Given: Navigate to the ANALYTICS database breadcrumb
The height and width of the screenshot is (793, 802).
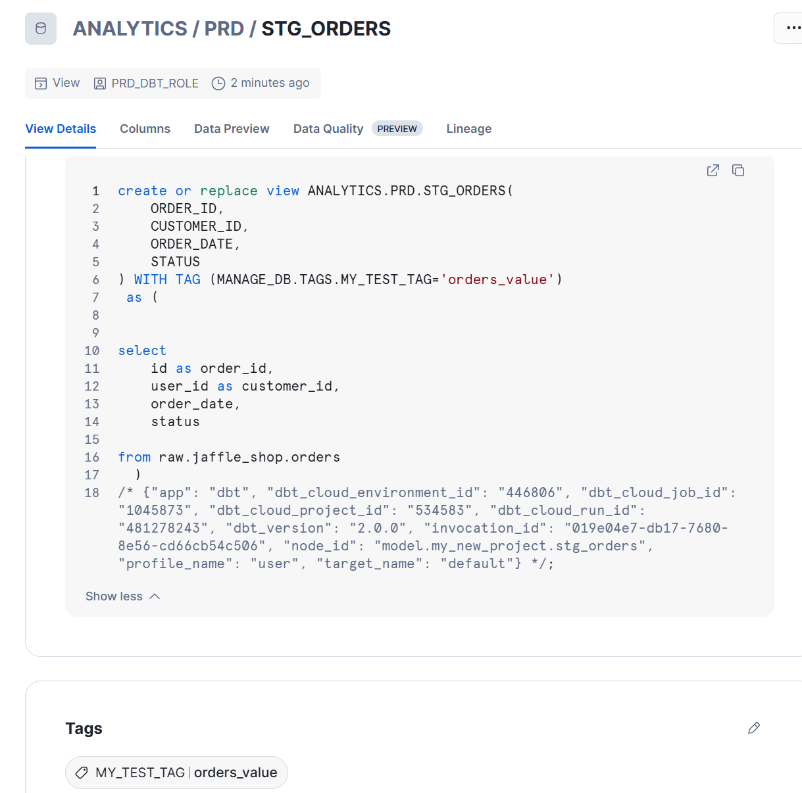Looking at the screenshot, I should (x=130, y=29).
